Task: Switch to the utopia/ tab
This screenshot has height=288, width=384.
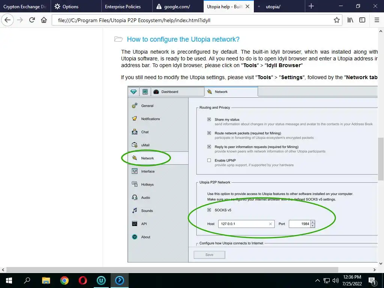Action: [x=279, y=6]
